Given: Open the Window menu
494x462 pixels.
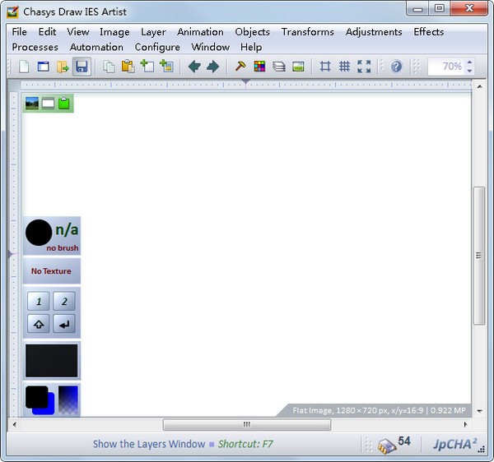Looking at the screenshot, I should point(211,47).
